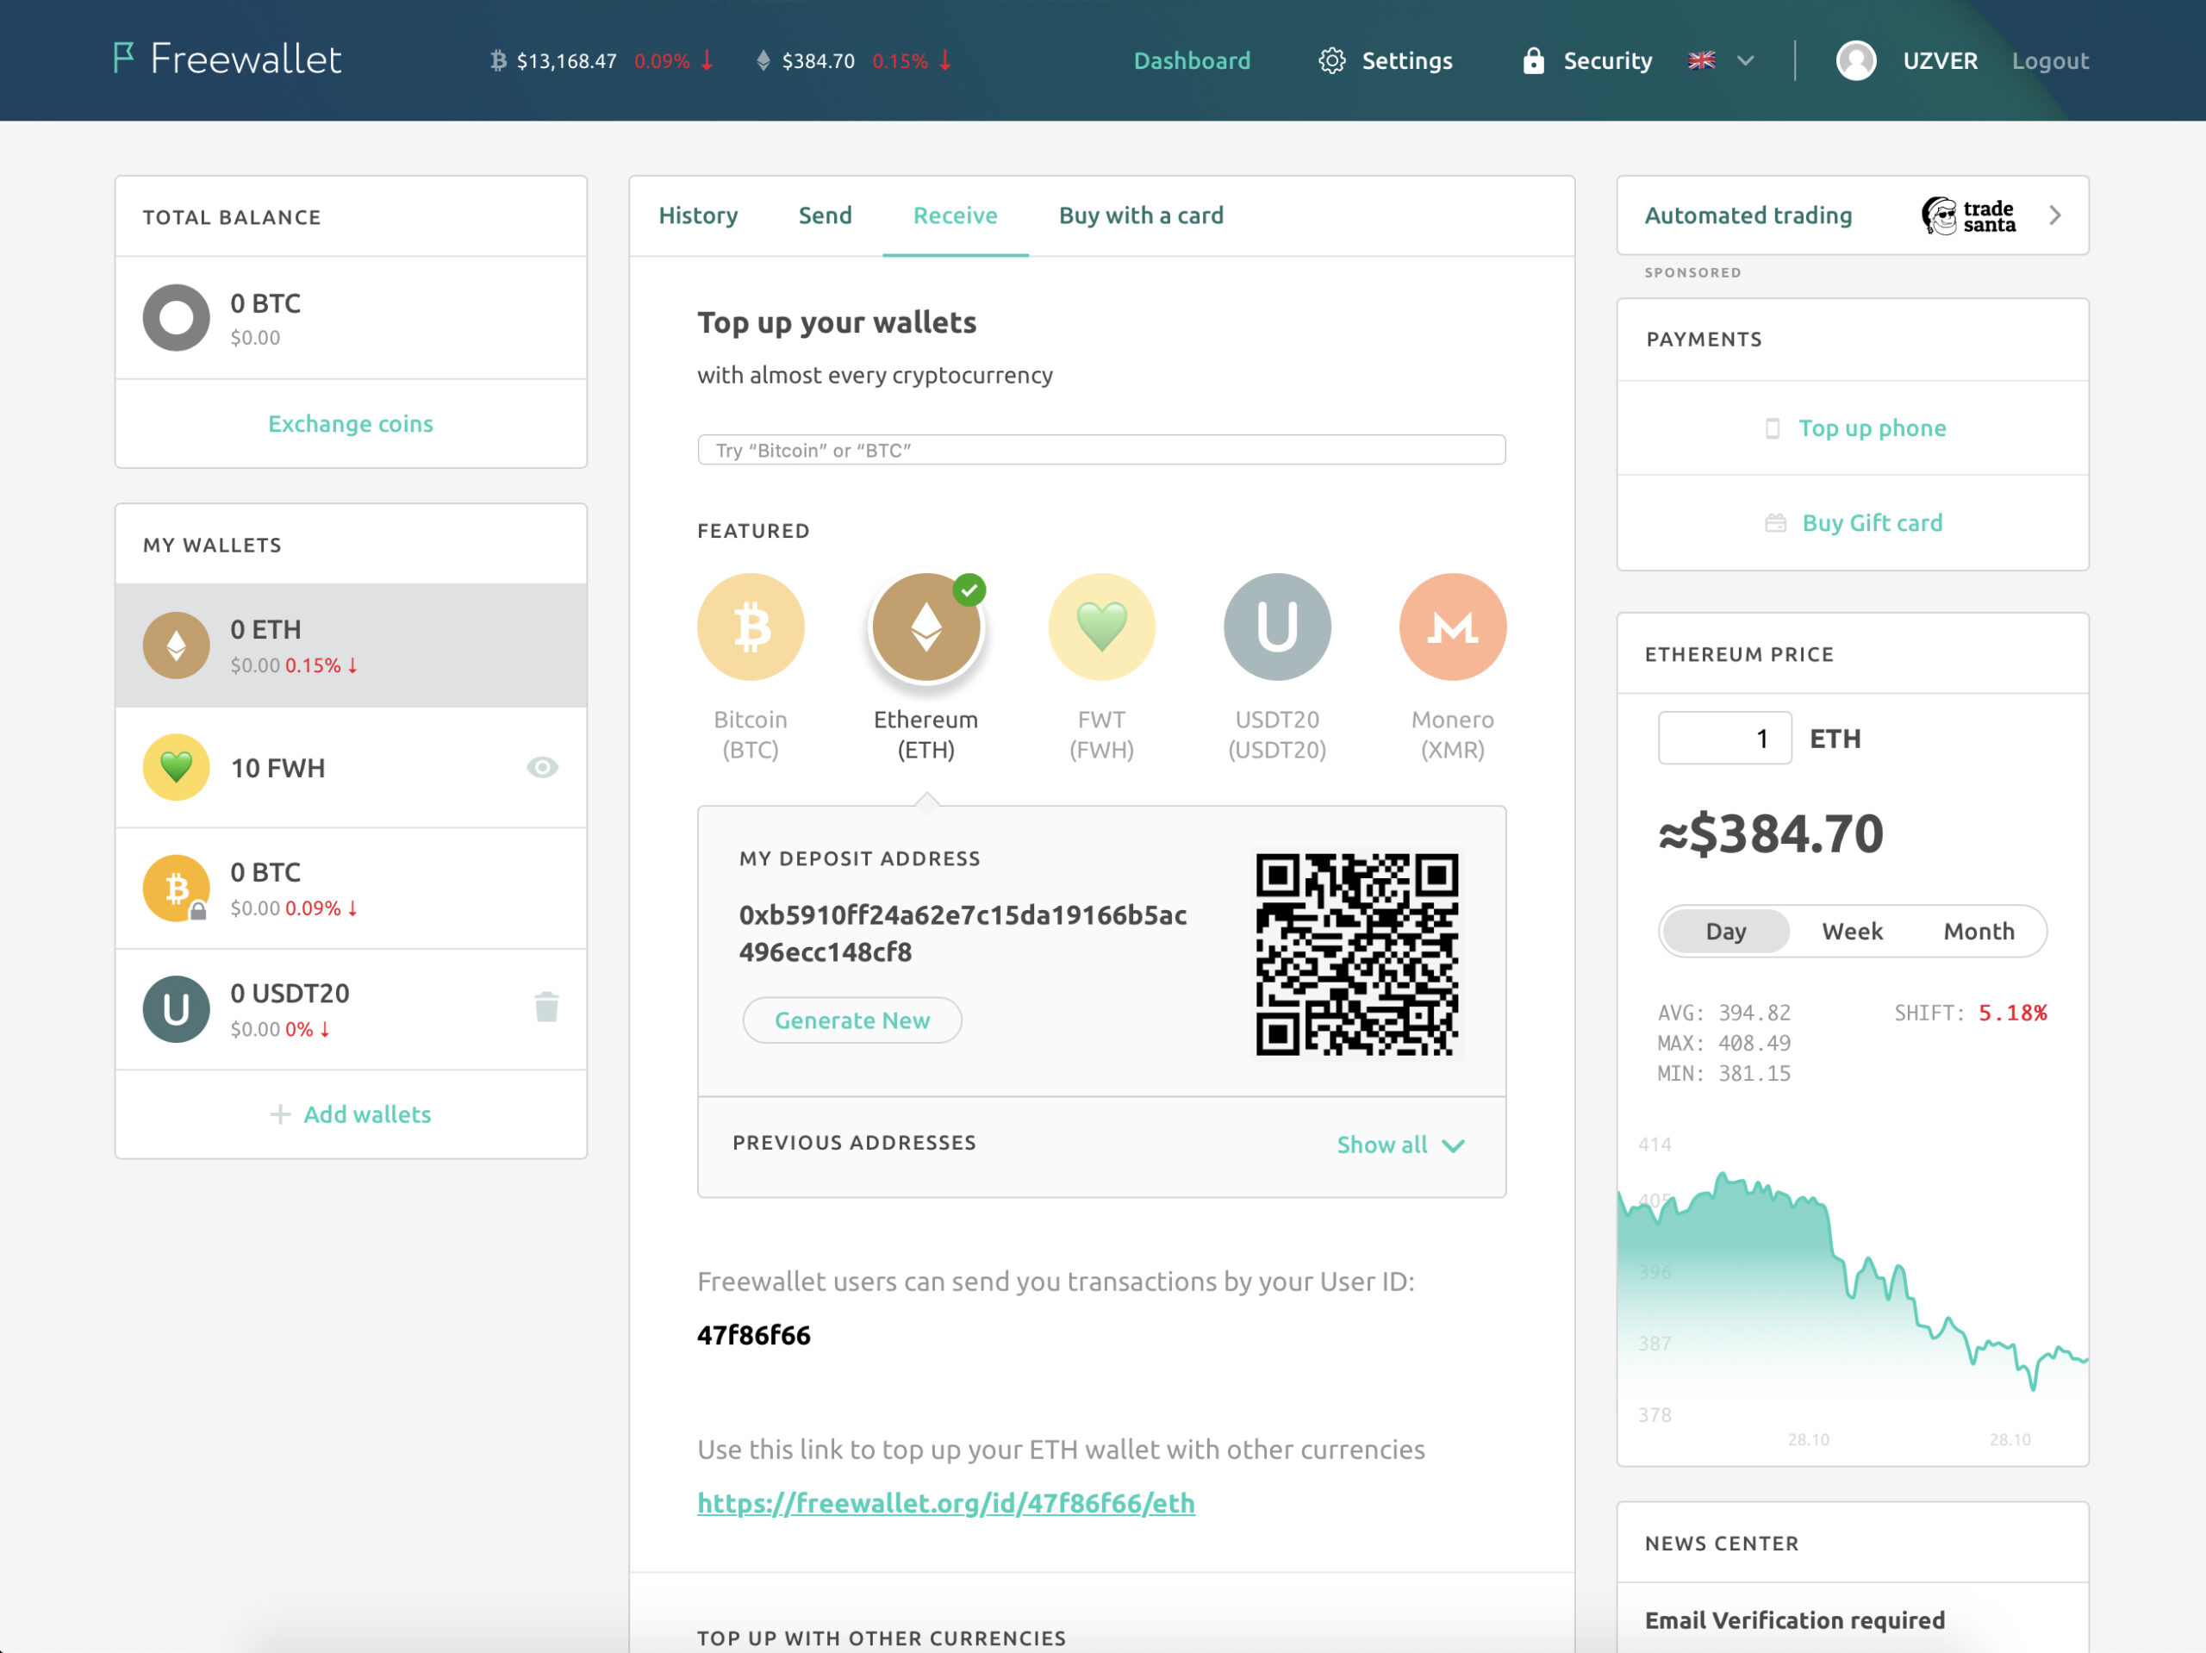Select the Month price range

(x=1979, y=932)
